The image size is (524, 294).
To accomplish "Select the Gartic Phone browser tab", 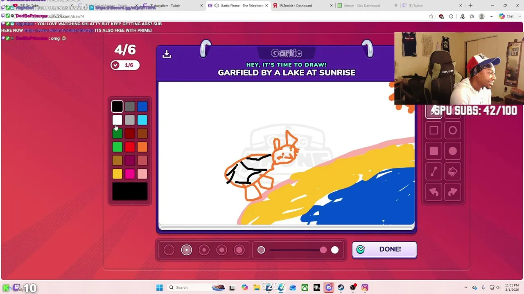I will tap(237, 6).
